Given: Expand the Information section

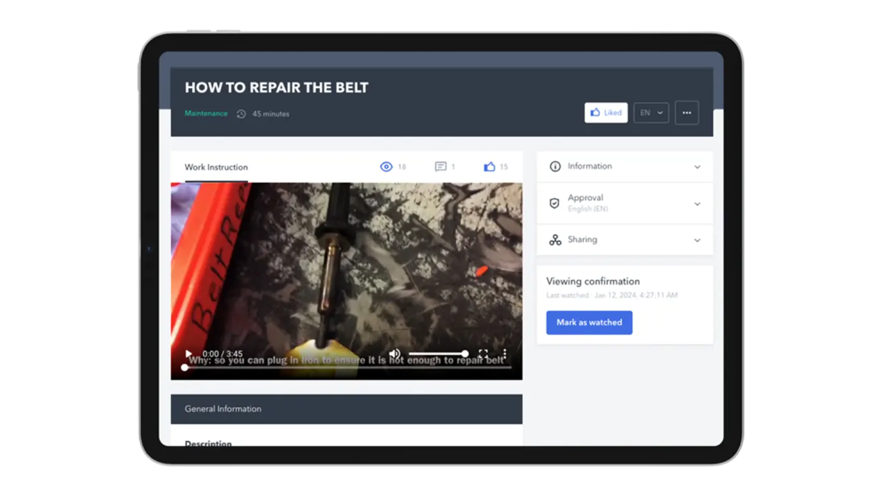Looking at the screenshot, I should (x=625, y=167).
